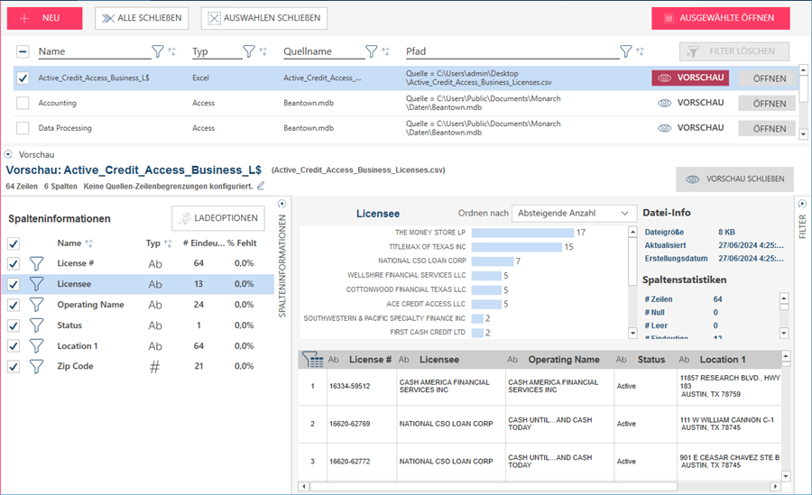The width and height of the screenshot is (812, 495).
Task: Check the Data Processing row checkbox
Action: click(23, 128)
